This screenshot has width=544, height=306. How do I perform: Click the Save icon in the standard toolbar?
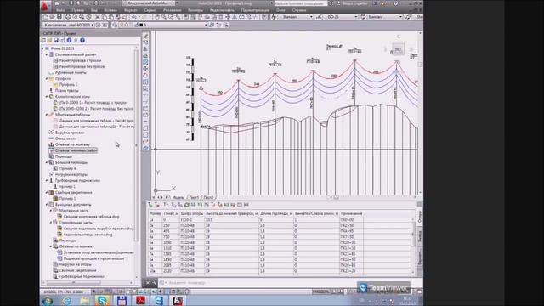tap(59, 17)
